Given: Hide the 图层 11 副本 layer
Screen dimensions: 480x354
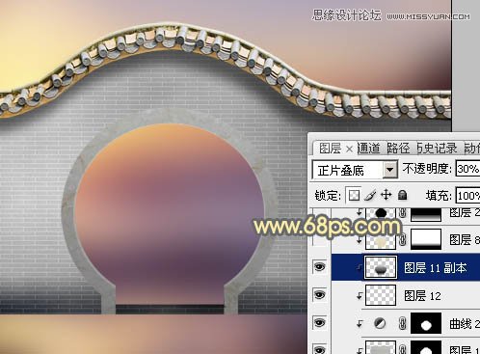Looking at the screenshot, I should tap(319, 267).
